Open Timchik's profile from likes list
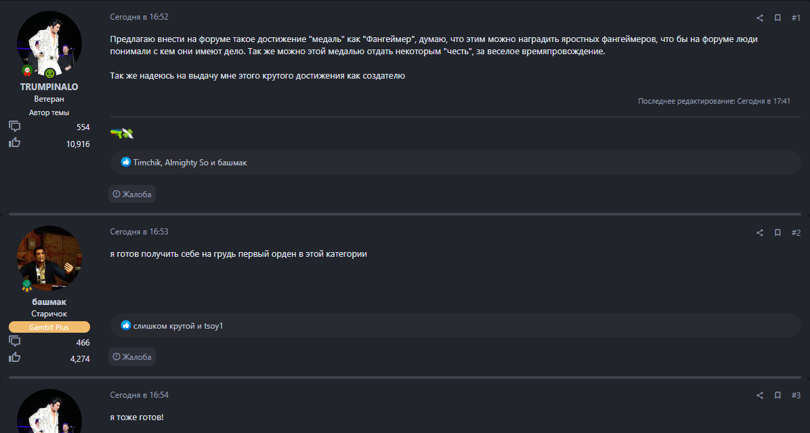Screen dimensions: 810x433 (x=147, y=163)
